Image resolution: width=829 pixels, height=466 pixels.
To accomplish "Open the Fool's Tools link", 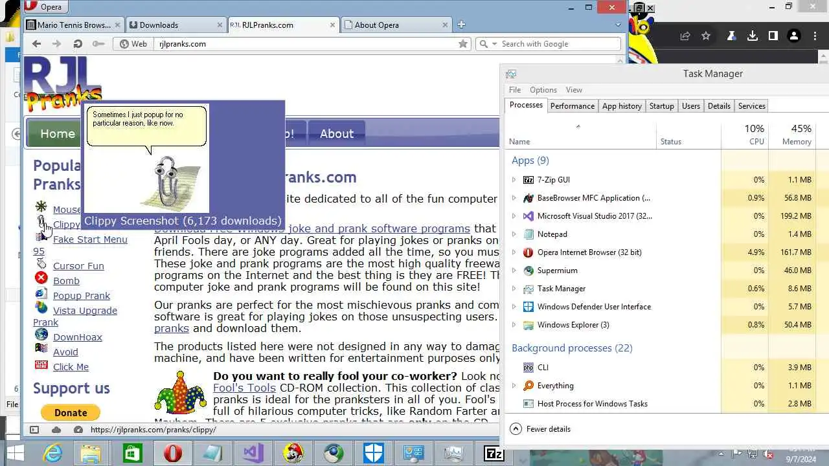I will (244, 388).
